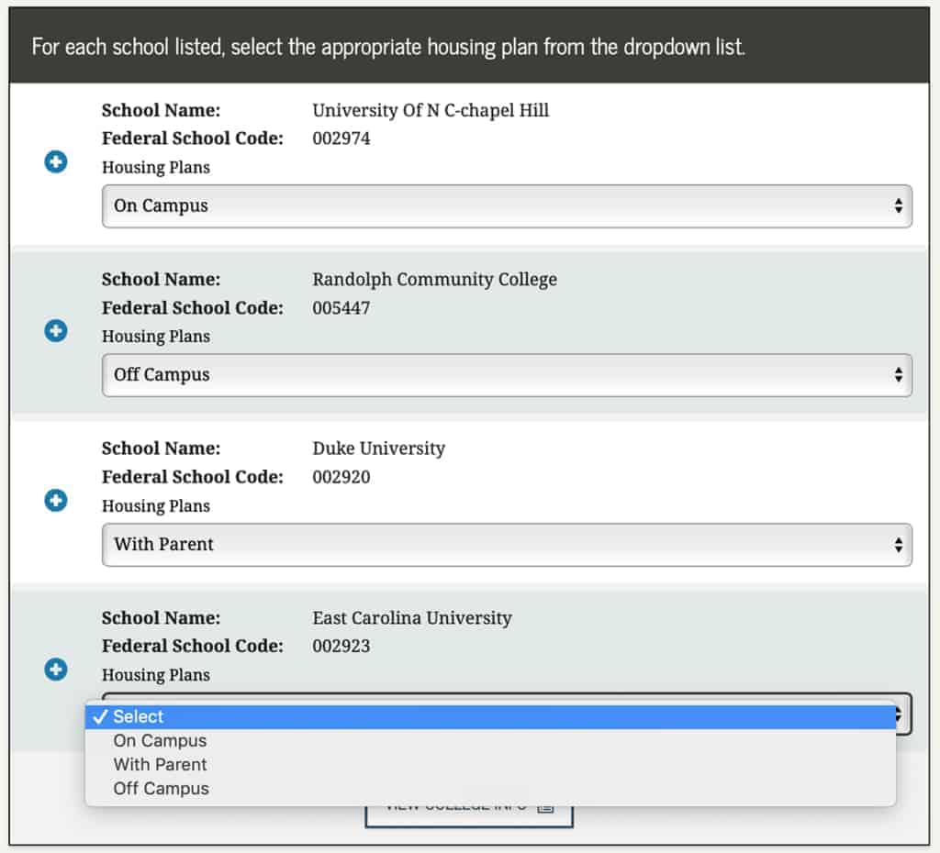Click federal school code 002920
940x853 pixels.
click(x=341, y=477)
